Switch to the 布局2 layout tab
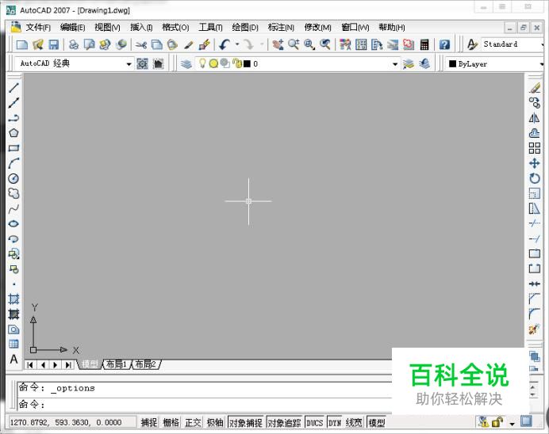This screenshot has height=434, width=549. (x=146, y=364)
